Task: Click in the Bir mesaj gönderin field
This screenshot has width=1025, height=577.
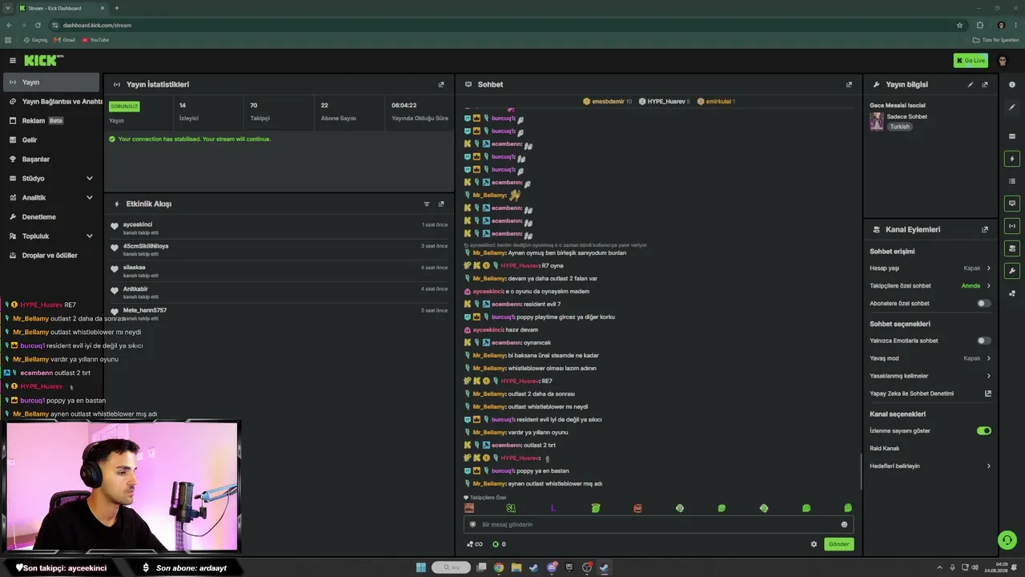Action: [657, 525]
